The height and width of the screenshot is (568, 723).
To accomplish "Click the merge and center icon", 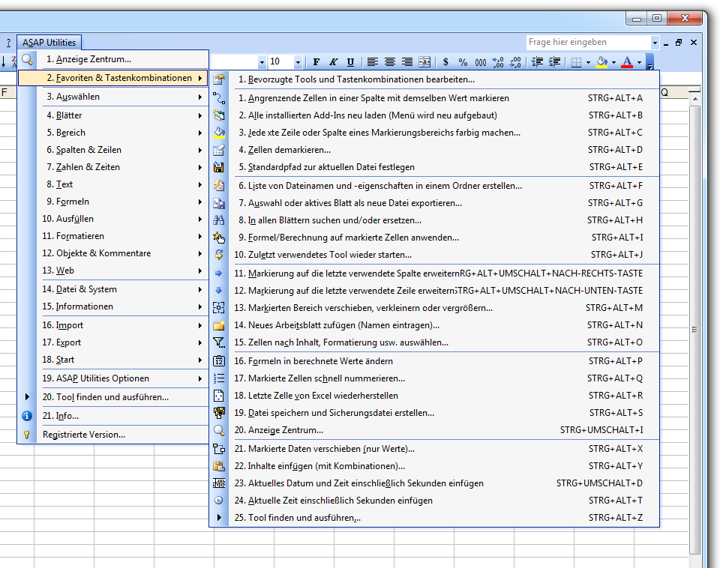I will pyautogui.click(x=424, y=61).
